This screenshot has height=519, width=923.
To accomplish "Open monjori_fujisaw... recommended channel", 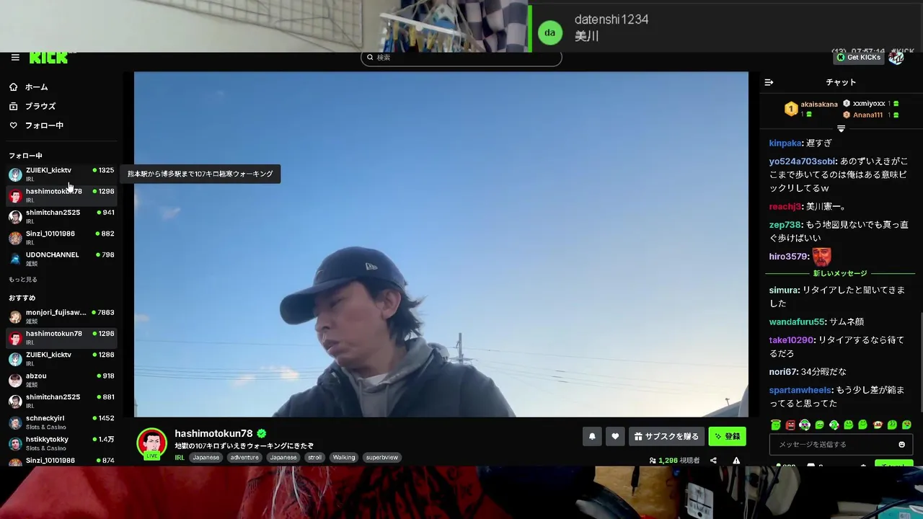I will [x=61, y=316].
